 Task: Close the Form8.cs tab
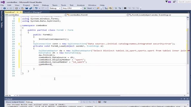[x=21, y=12]
